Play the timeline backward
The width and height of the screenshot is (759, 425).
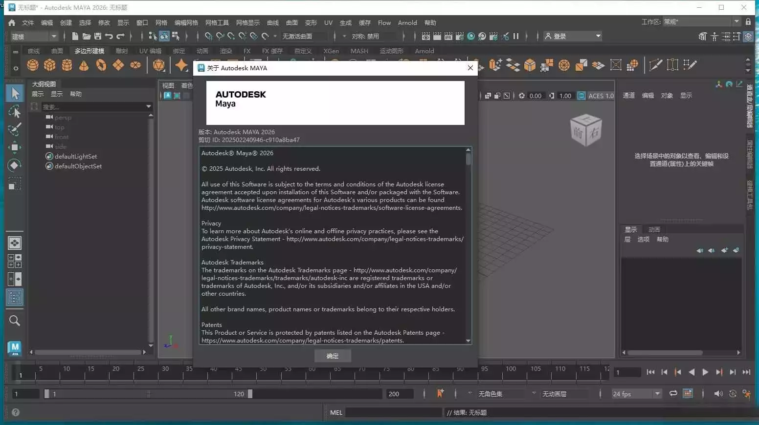692,372
